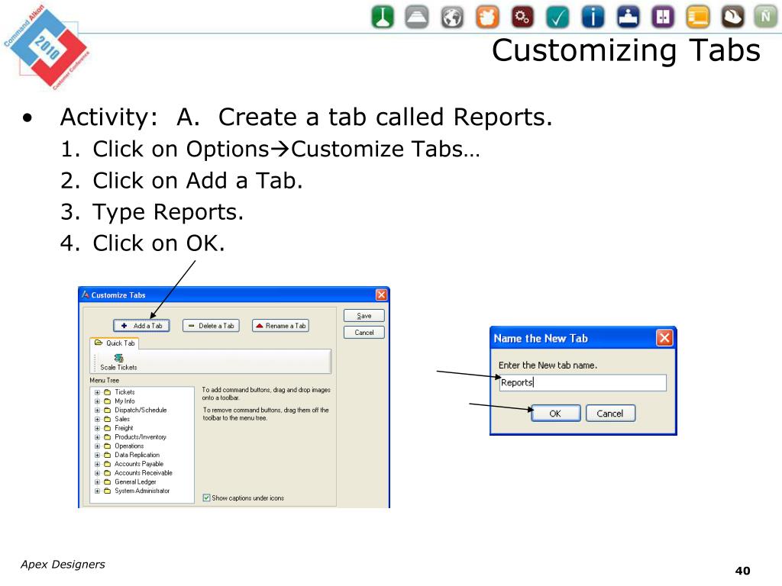The image size is (782, 586).
Task: Select the Accounts Receivable label in Menu Tree
Action: (x=143, y=473)
